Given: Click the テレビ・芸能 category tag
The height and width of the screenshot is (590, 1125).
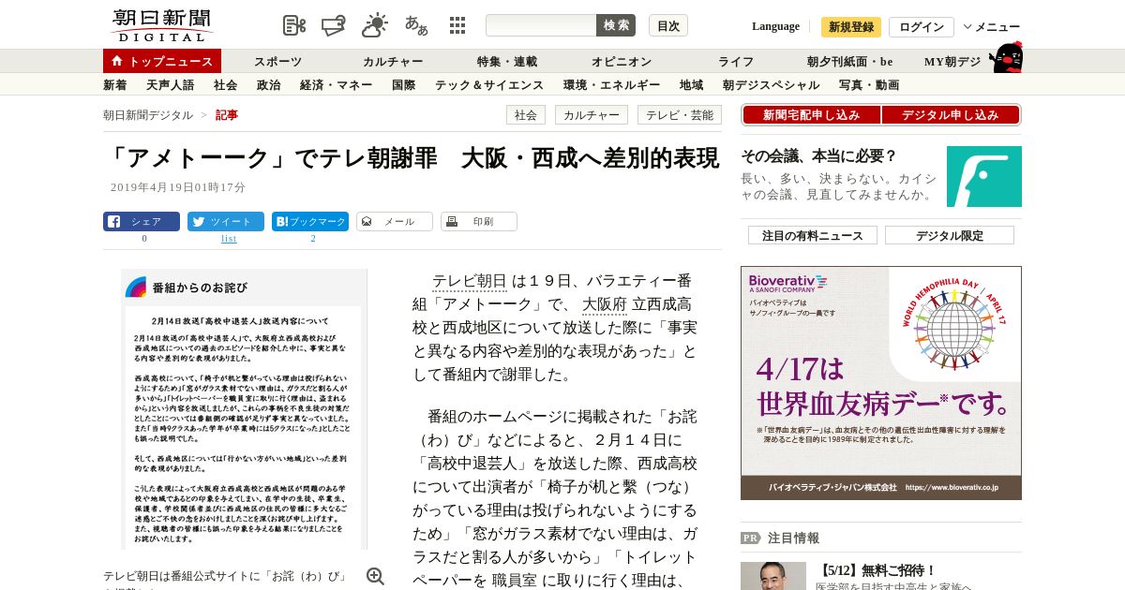Looking at the screenshot, I should (x=680, y=115).
